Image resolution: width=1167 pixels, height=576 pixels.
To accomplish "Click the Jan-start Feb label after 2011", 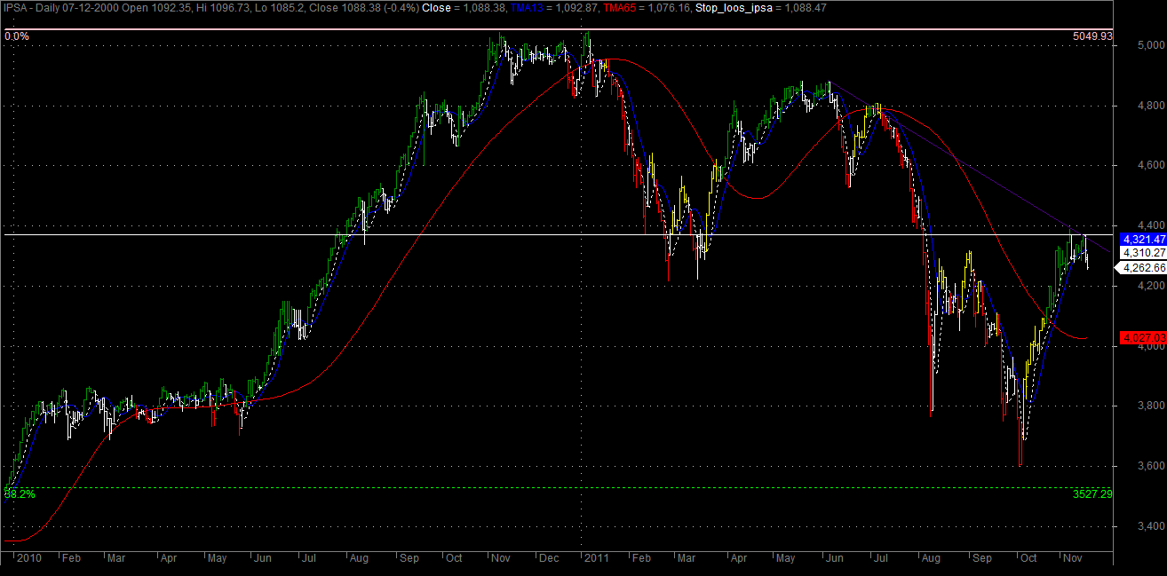I will [639, 558].
